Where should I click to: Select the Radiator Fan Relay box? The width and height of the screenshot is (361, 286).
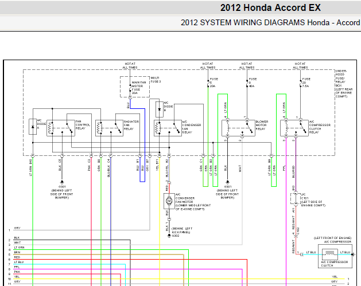[x=110, y=128]
